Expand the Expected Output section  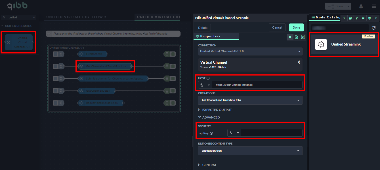(217, 110)
